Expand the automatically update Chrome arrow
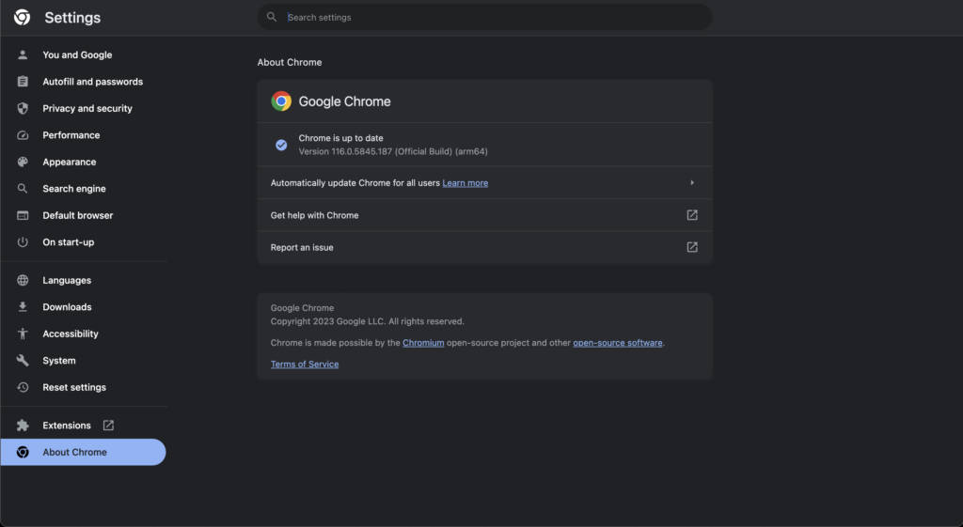The height and width of the screenshot is (527, 963). coord(692,183)
